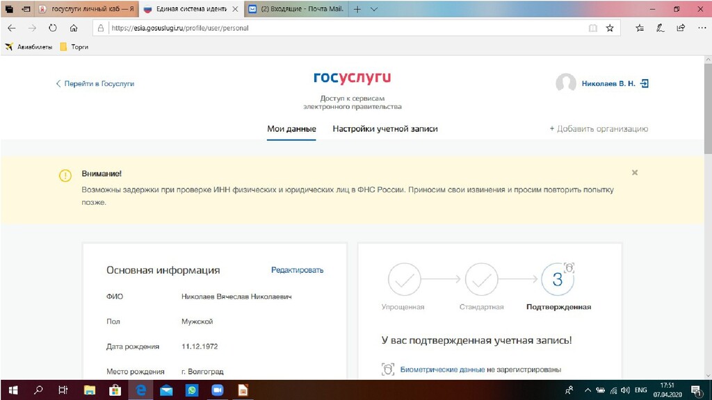Add page to favorites star

pyautogui.click(x=610, y=28)
